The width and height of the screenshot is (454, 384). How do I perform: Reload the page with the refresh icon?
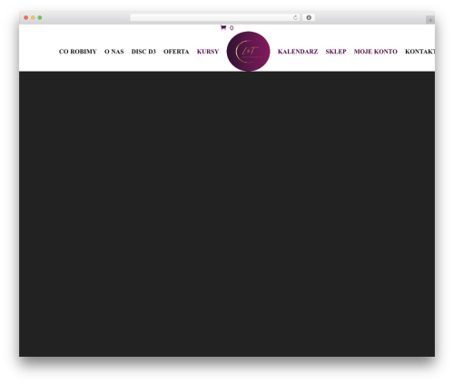[x=295, y=17]
